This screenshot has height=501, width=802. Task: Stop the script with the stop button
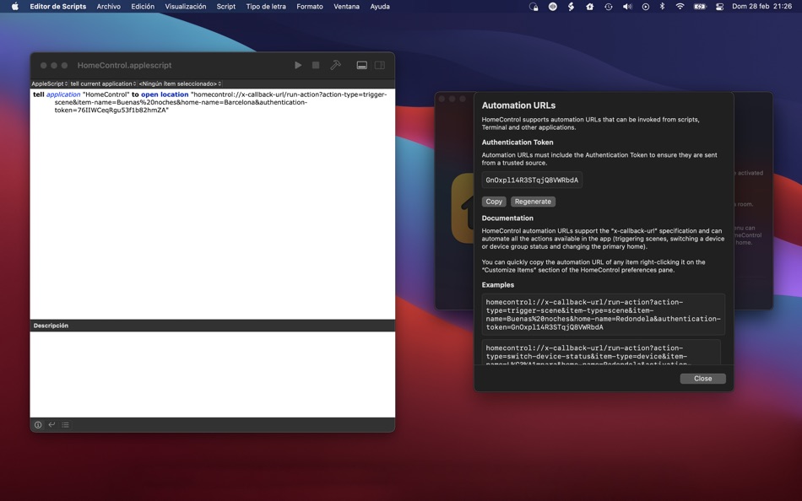point(316,65)
